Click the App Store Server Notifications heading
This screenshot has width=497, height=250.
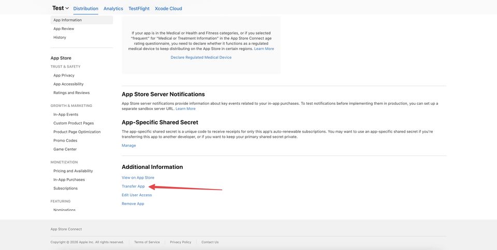pyautogui.click(x=163, y=94)
